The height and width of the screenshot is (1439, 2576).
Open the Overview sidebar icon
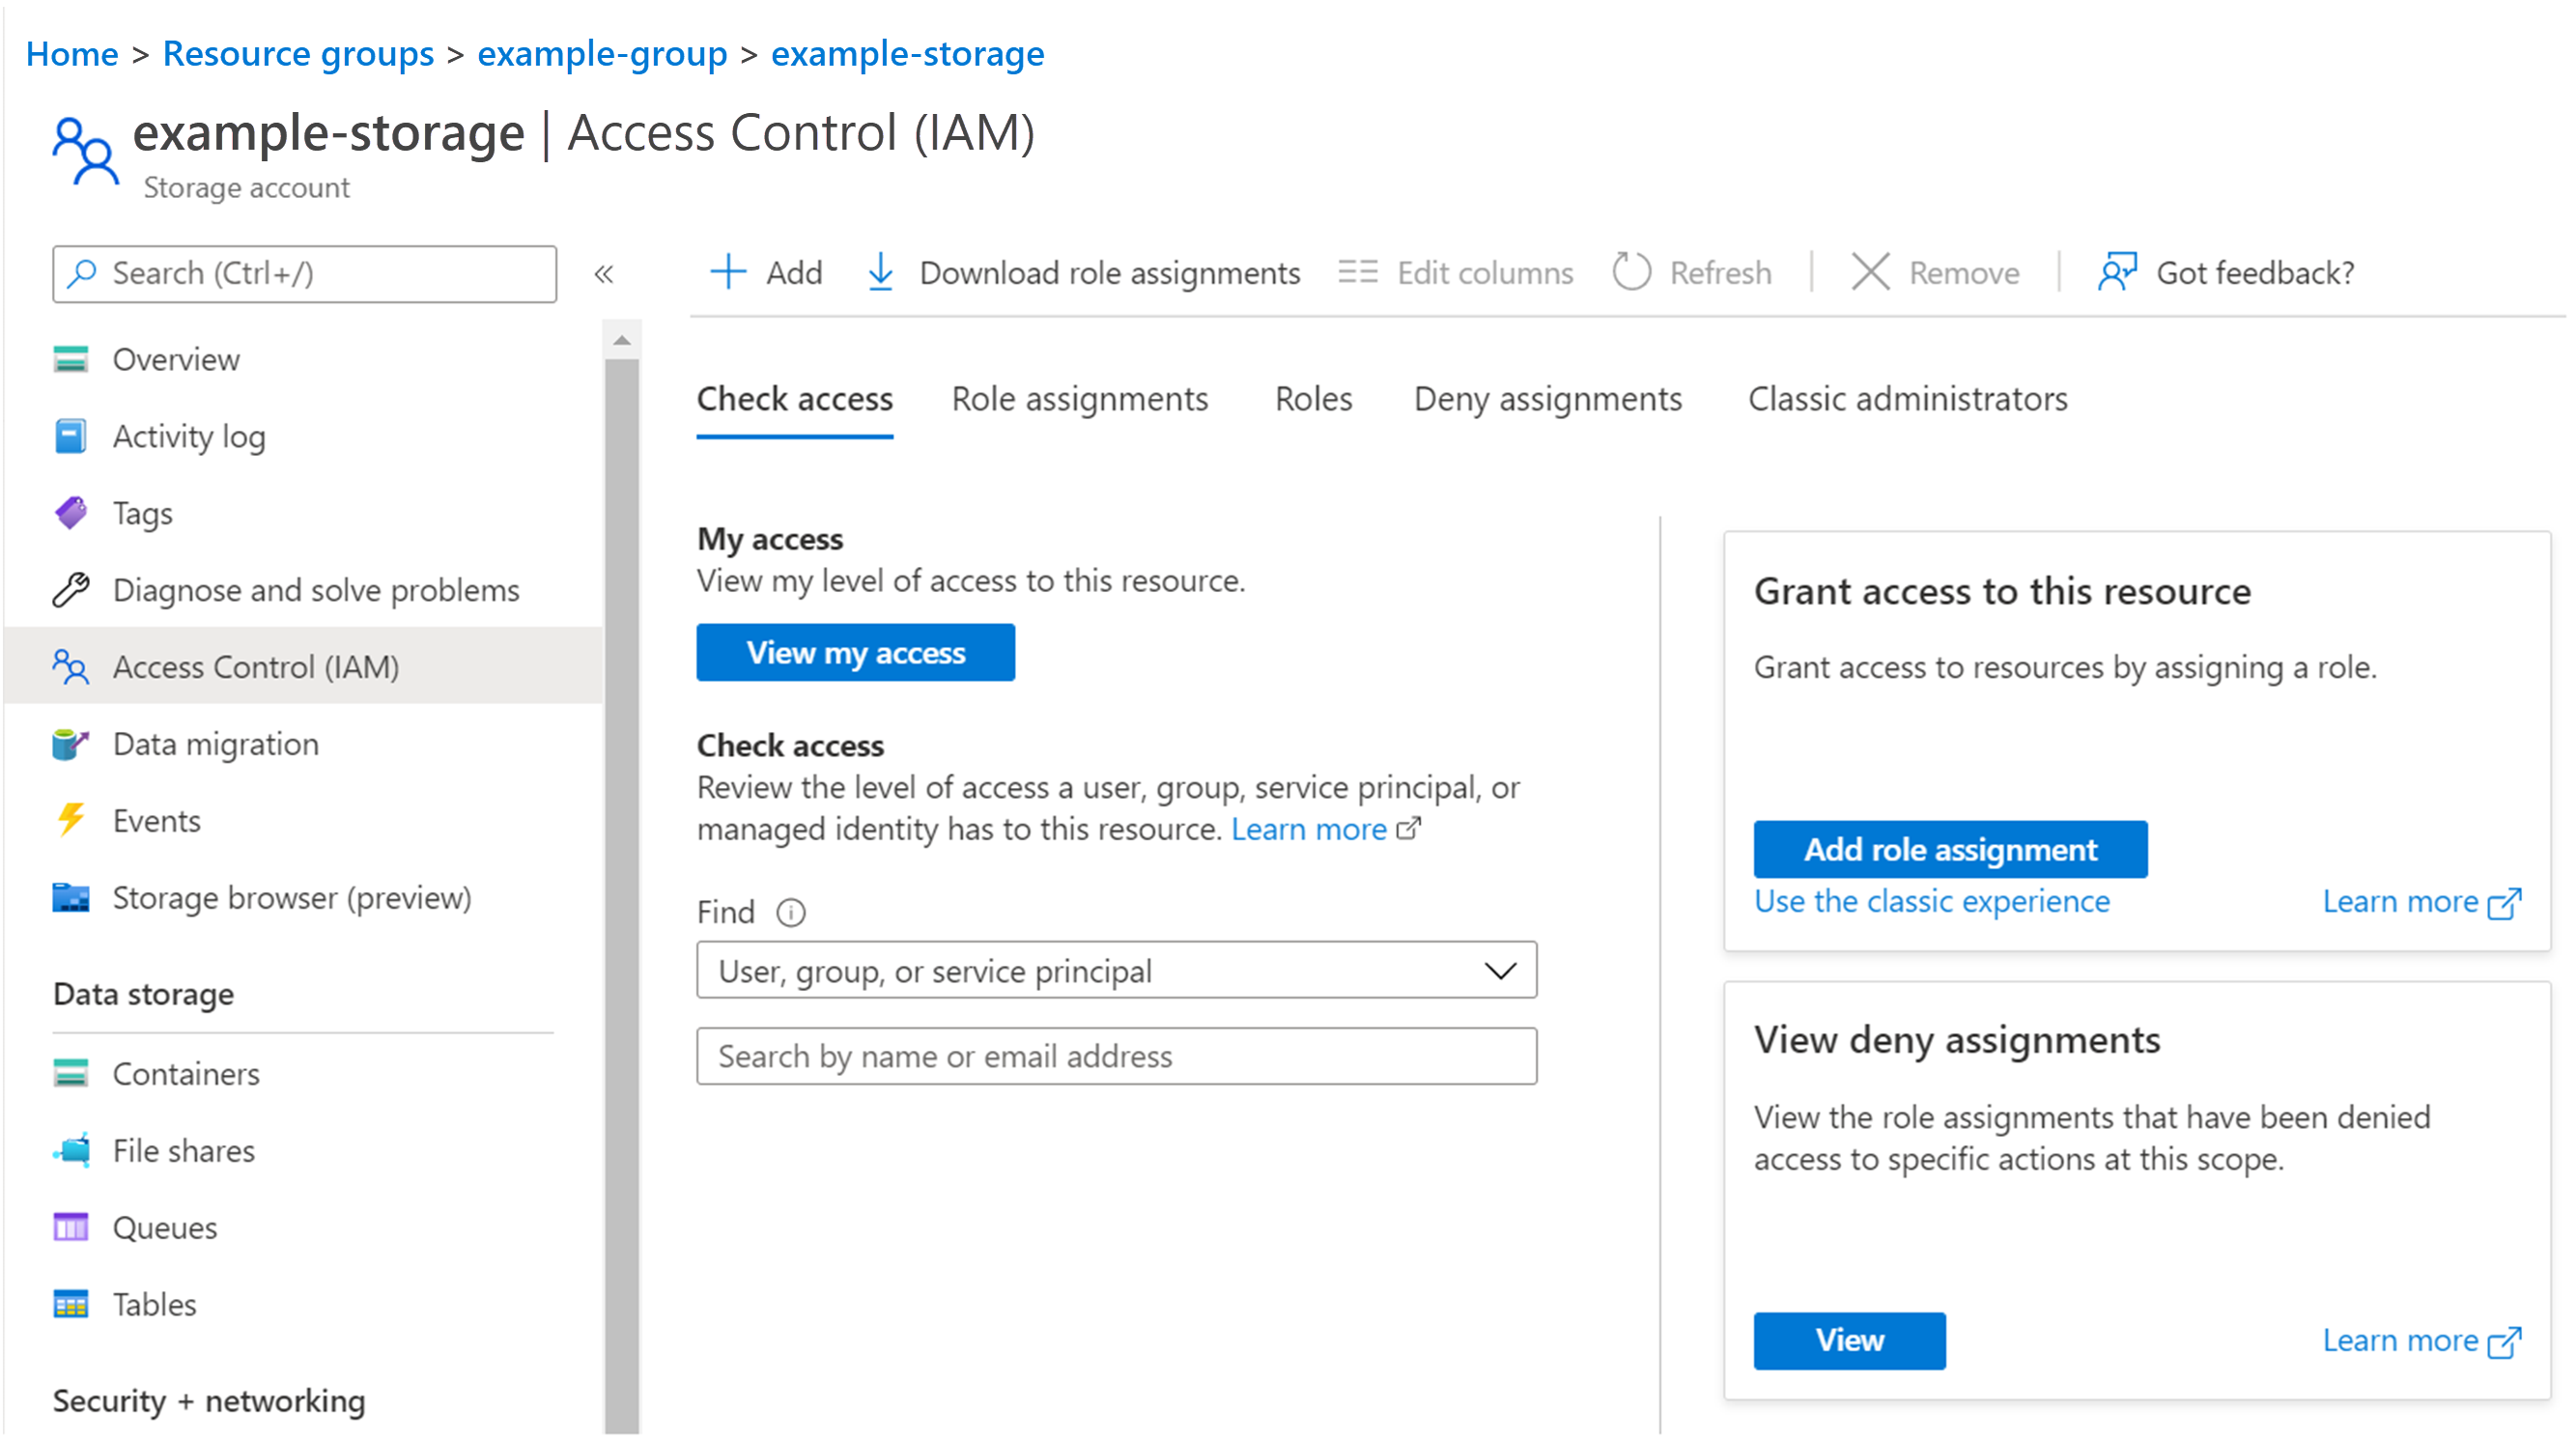pos(71,359)
